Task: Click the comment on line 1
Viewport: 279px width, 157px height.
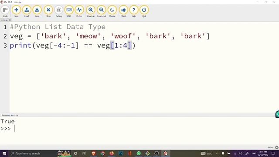Action: [x=58, y=27]
